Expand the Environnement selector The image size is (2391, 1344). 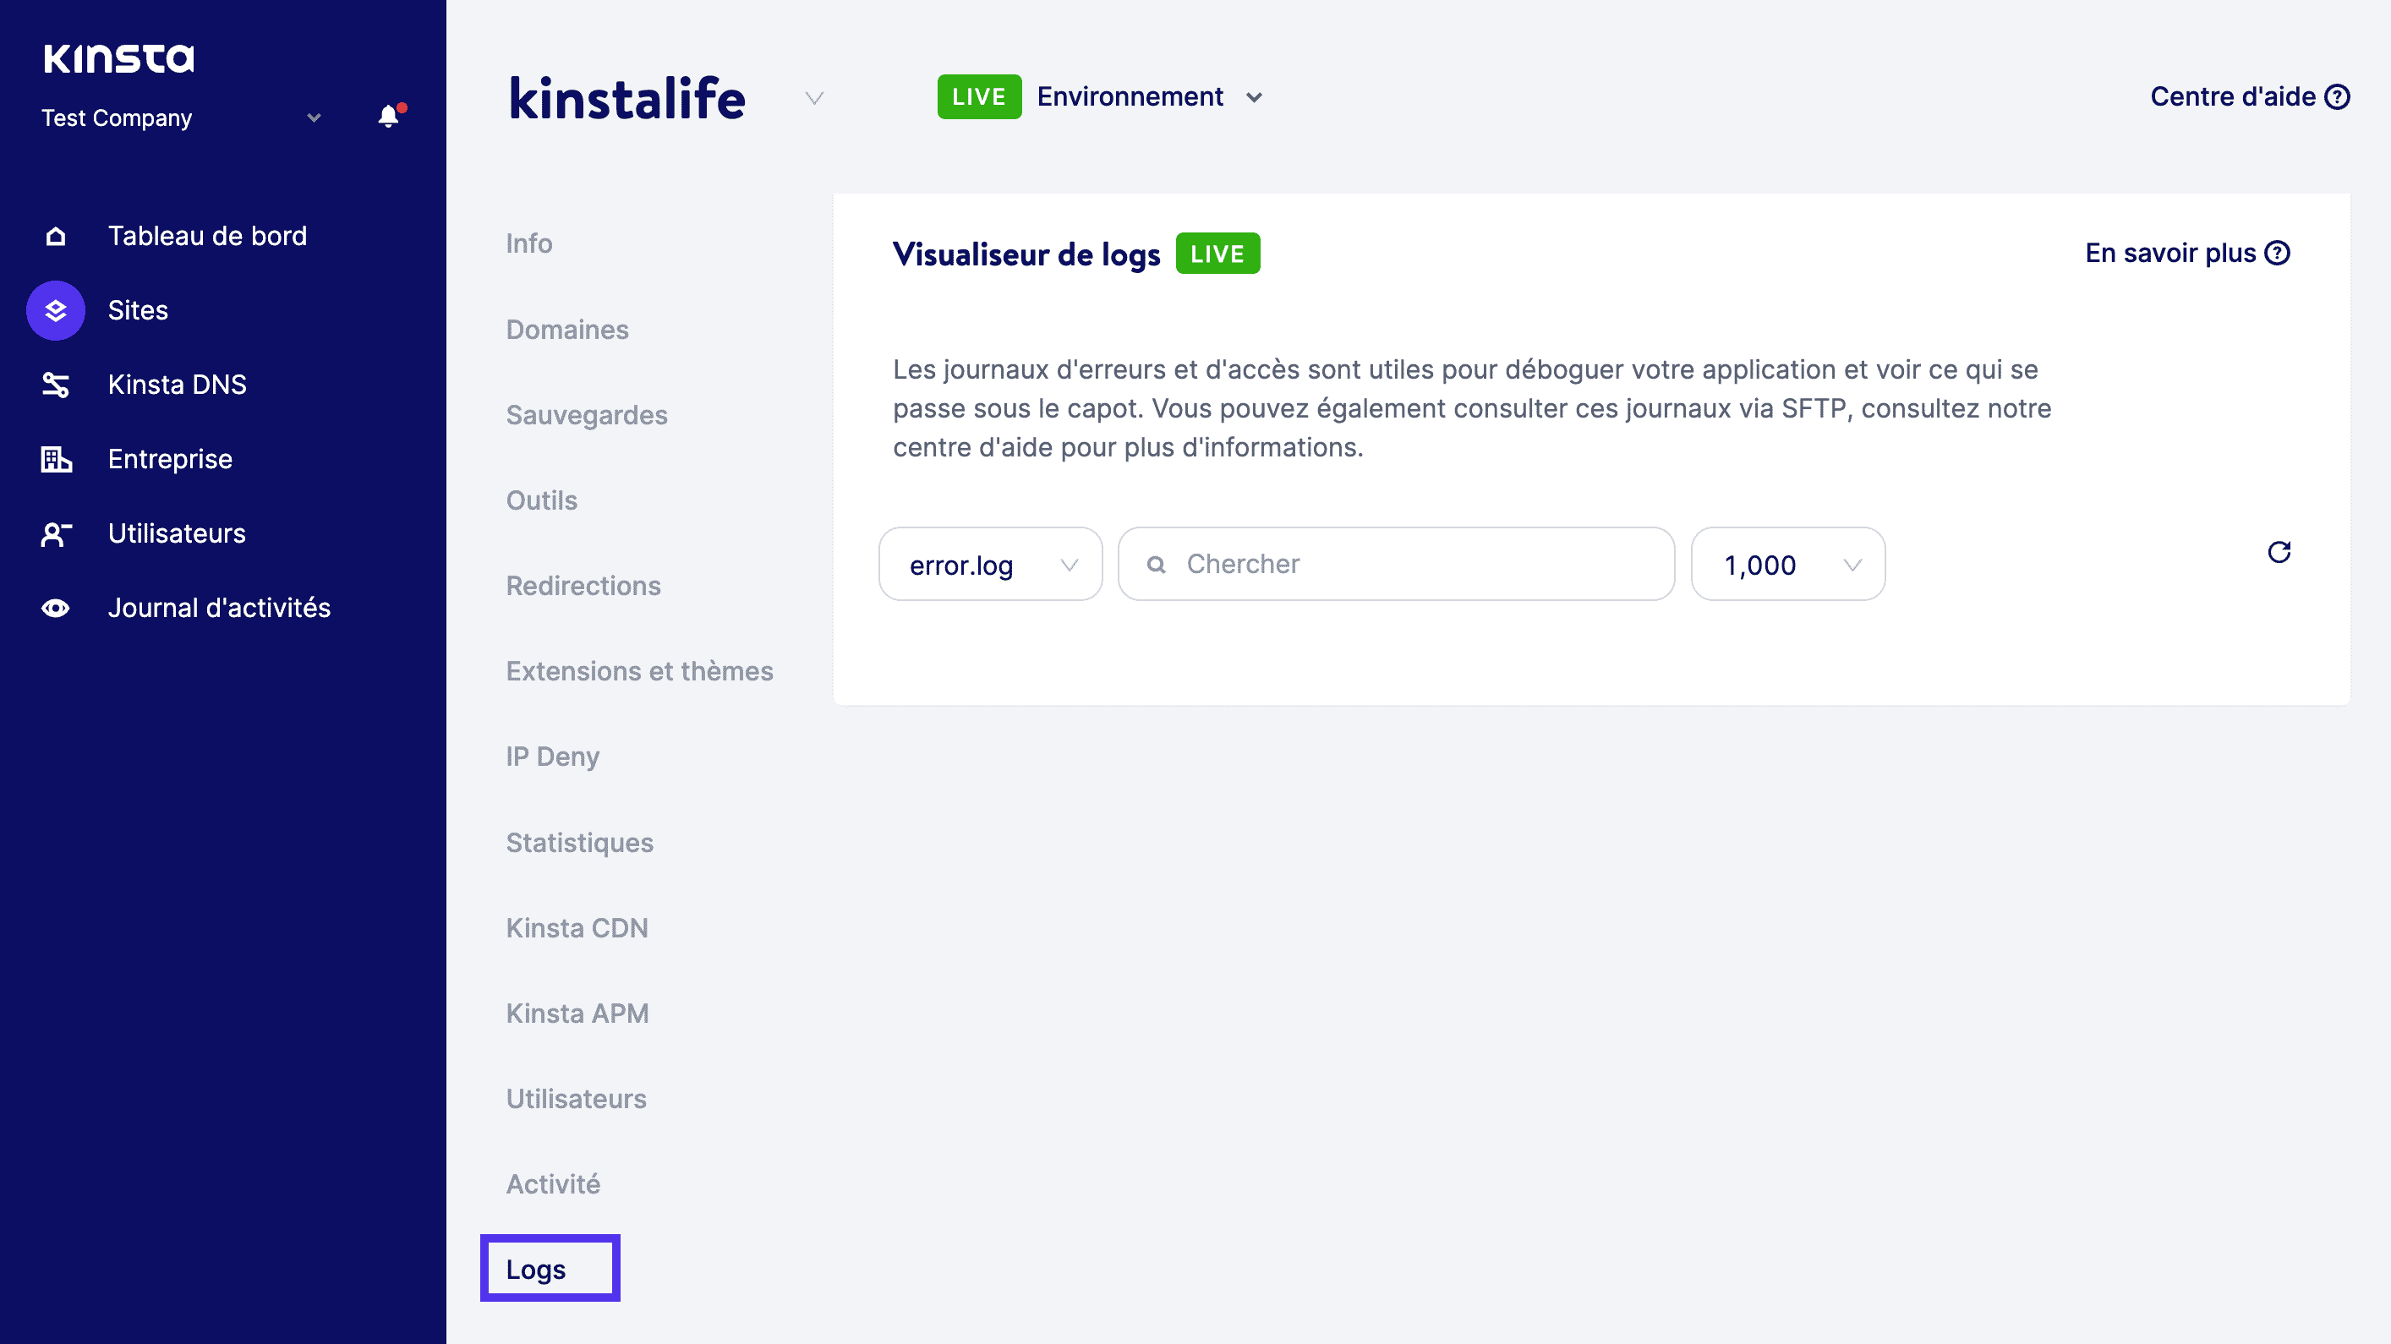click(x=1253, y=96)
